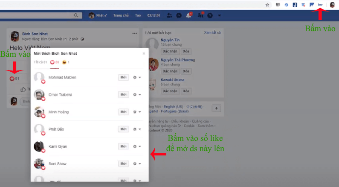Delete Nguyễn Thế Phương's request with Xóa
The image size is (339, 187).
(186, 71)
